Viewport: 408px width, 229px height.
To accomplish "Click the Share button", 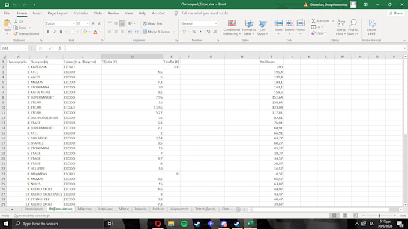I will click(396, 13).
